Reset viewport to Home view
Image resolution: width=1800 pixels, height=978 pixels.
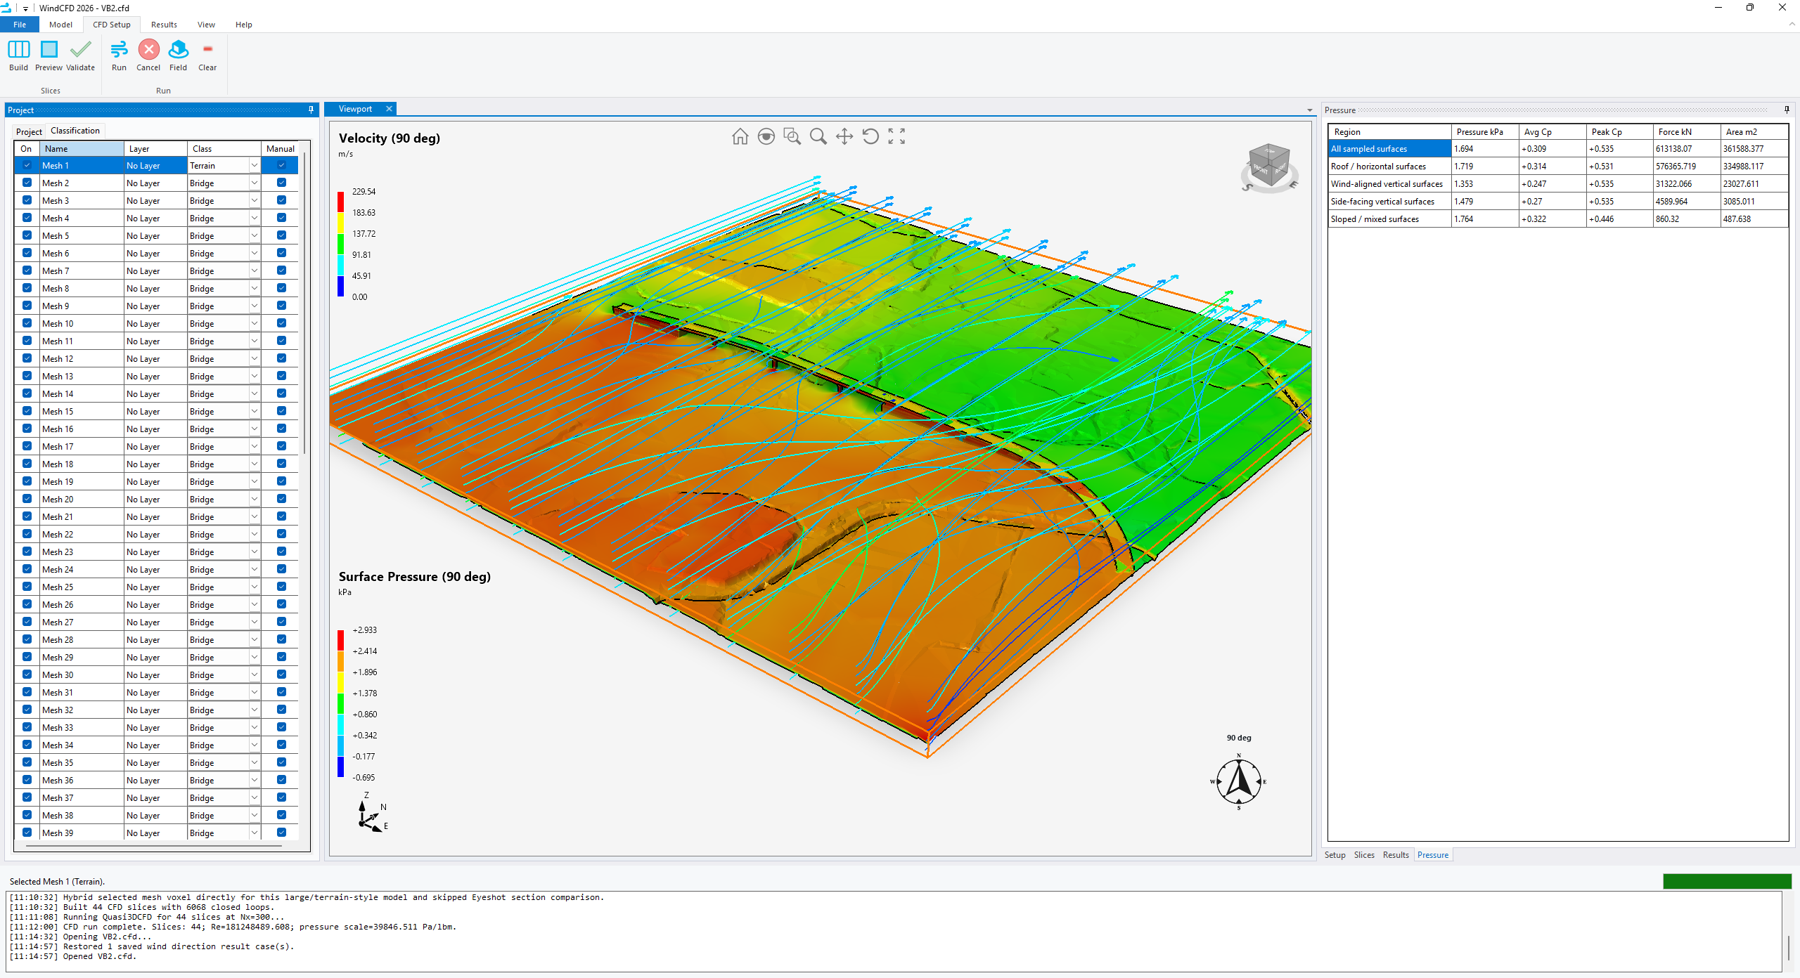click(740, 136)
